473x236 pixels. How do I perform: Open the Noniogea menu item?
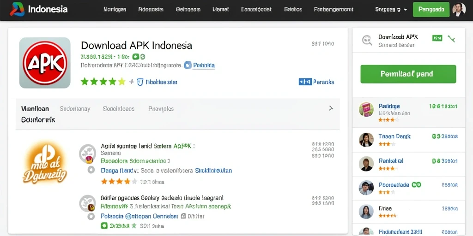tap(115, 9)
